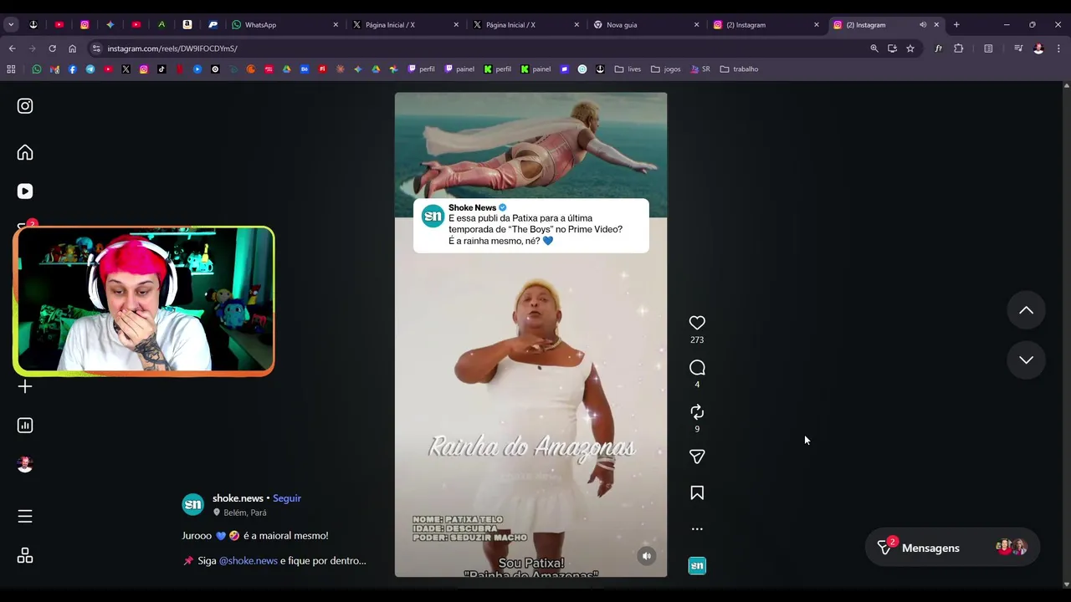The image size is (1071, 602).
Task: Open the Reels section in Instagram's sidebar
Action: [x=25, y=191]
